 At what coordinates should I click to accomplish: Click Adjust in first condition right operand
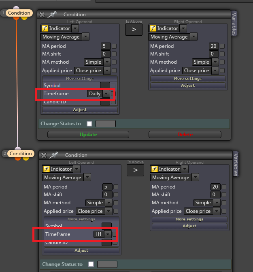point(188,86)
